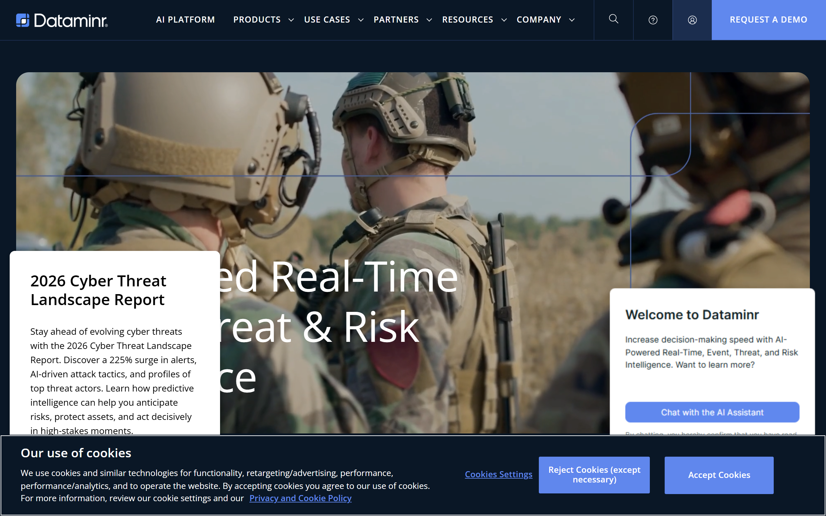Viewport: 826px width, 516px height.
Task: Open the user account icon
Action: (692, 20)
